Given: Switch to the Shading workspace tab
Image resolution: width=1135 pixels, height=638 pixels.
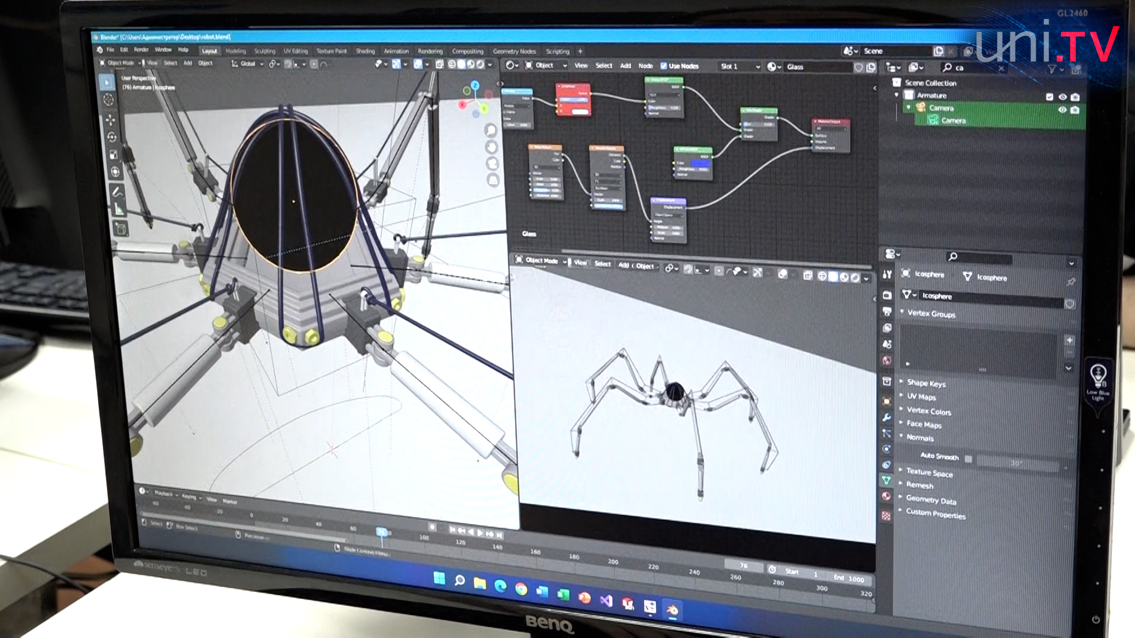Looking at the screenshot, I should coord(365,51).
